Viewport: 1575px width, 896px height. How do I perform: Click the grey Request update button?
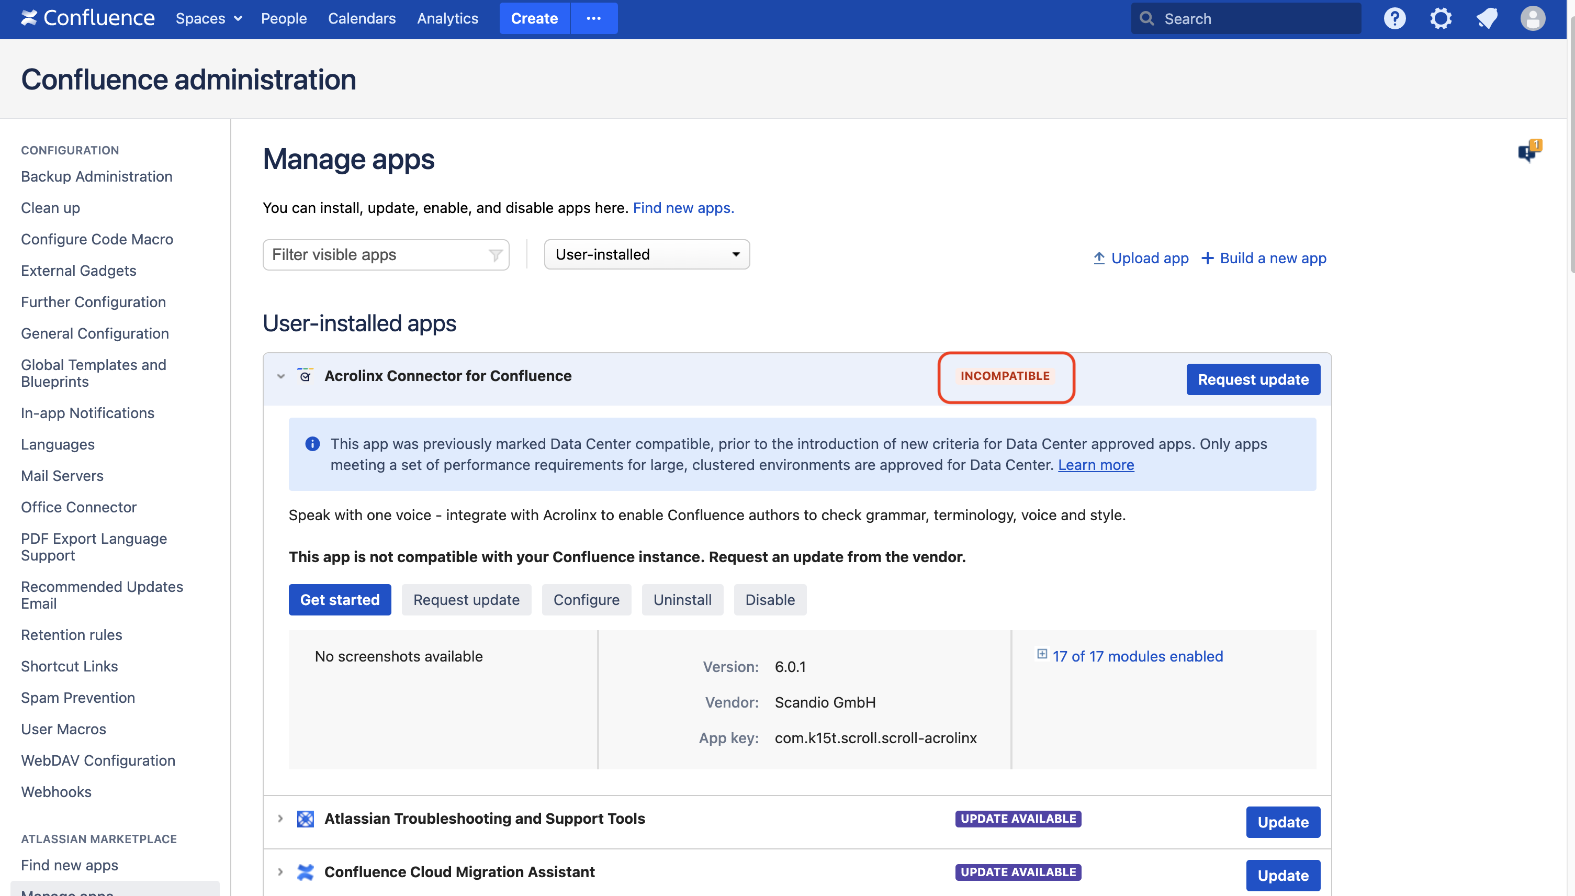tap(466, 599)
